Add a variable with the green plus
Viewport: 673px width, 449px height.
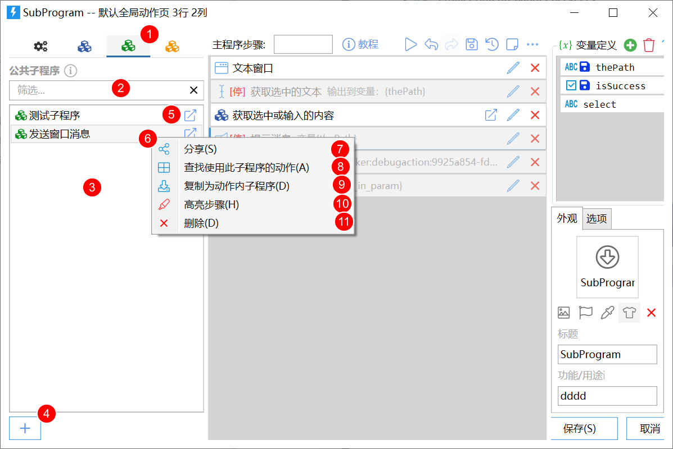(x=630, y=45)
